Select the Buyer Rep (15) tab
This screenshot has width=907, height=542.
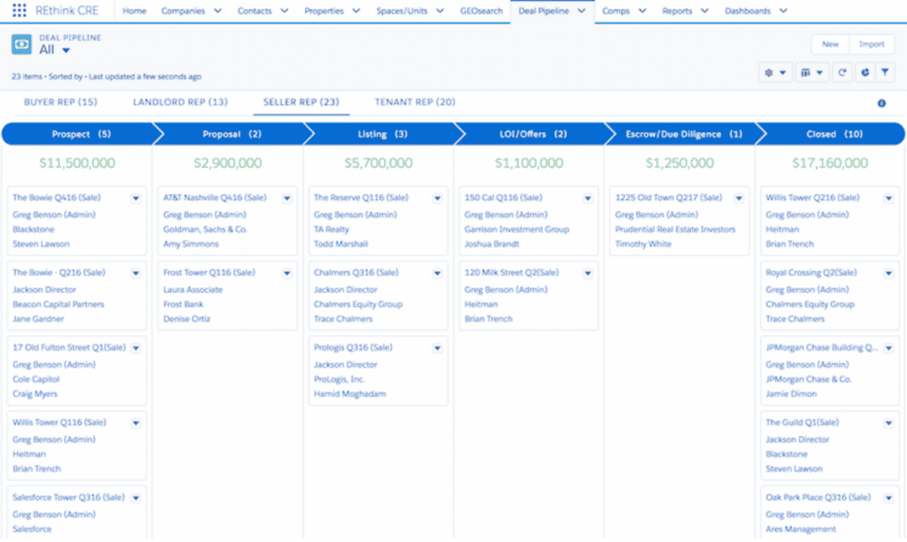pos(61,103)
